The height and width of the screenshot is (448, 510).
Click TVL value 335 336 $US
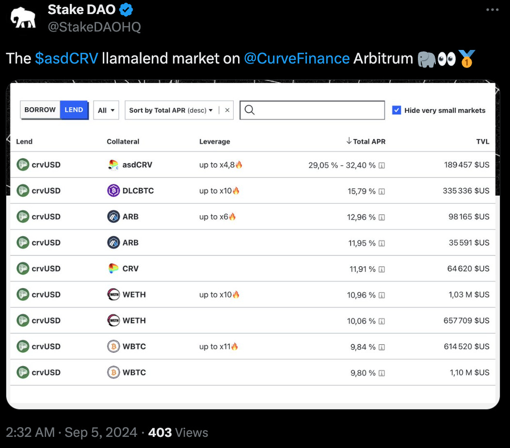point(466,191)
